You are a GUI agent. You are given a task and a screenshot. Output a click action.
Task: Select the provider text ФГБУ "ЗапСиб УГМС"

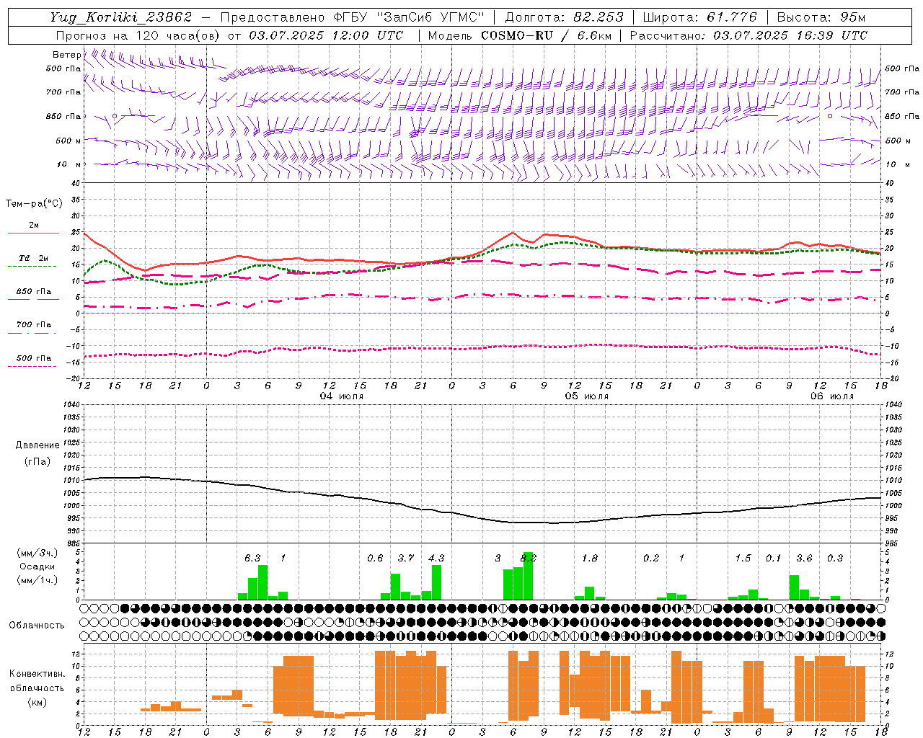[x=410, y=17]
